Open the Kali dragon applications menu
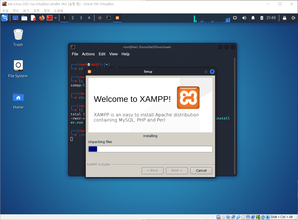This screenshot has width=298, height=220. 4,18
